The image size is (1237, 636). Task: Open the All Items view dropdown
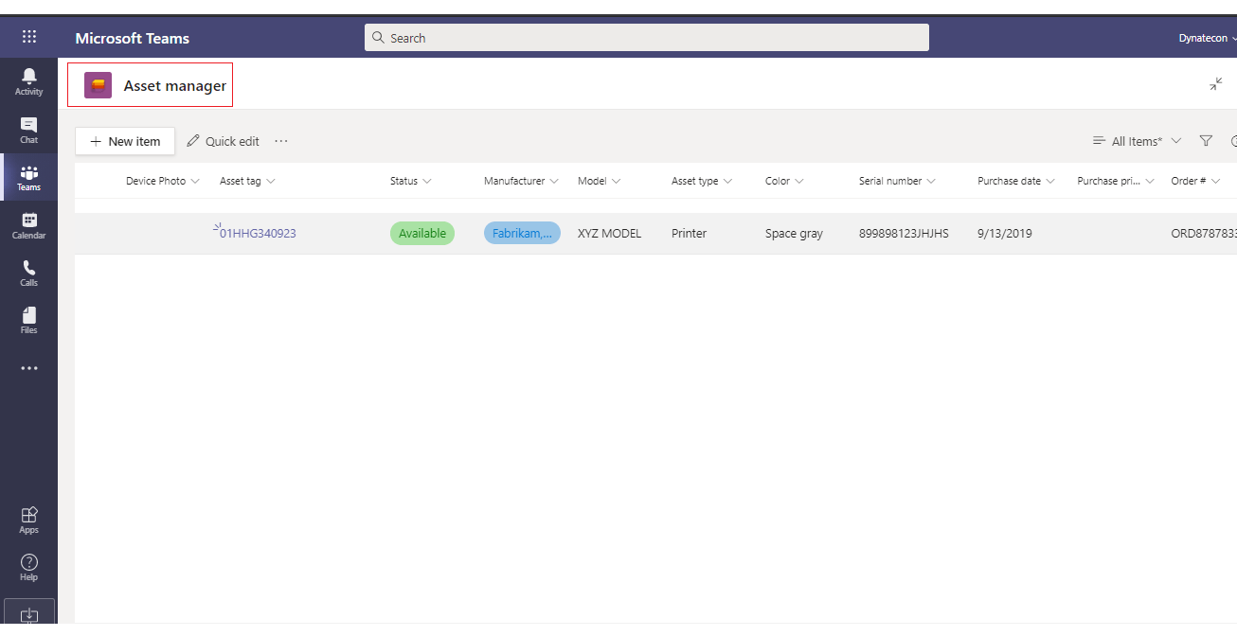click(x=1137, y=141)
